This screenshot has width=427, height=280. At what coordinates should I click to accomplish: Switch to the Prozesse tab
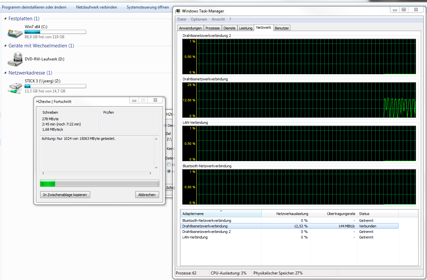pos(213,28)
